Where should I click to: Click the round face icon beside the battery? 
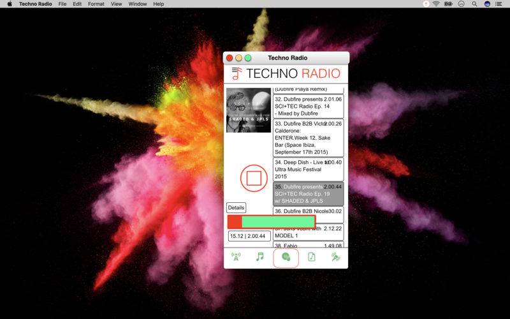click(461, 4)
